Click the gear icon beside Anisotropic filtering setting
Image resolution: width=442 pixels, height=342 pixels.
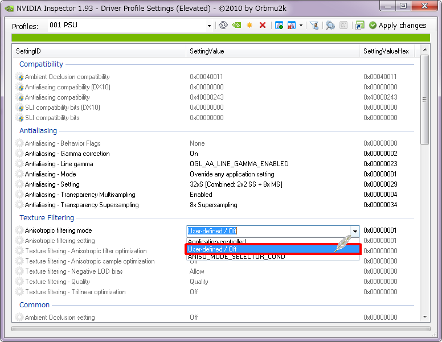(x=19, y=241)
